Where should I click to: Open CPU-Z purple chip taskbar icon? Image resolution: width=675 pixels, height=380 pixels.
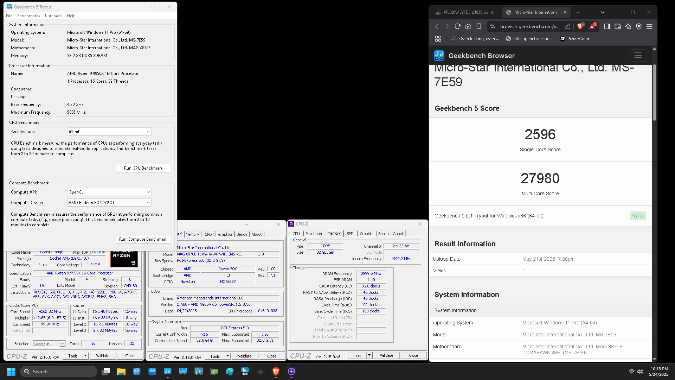(291, 372)
